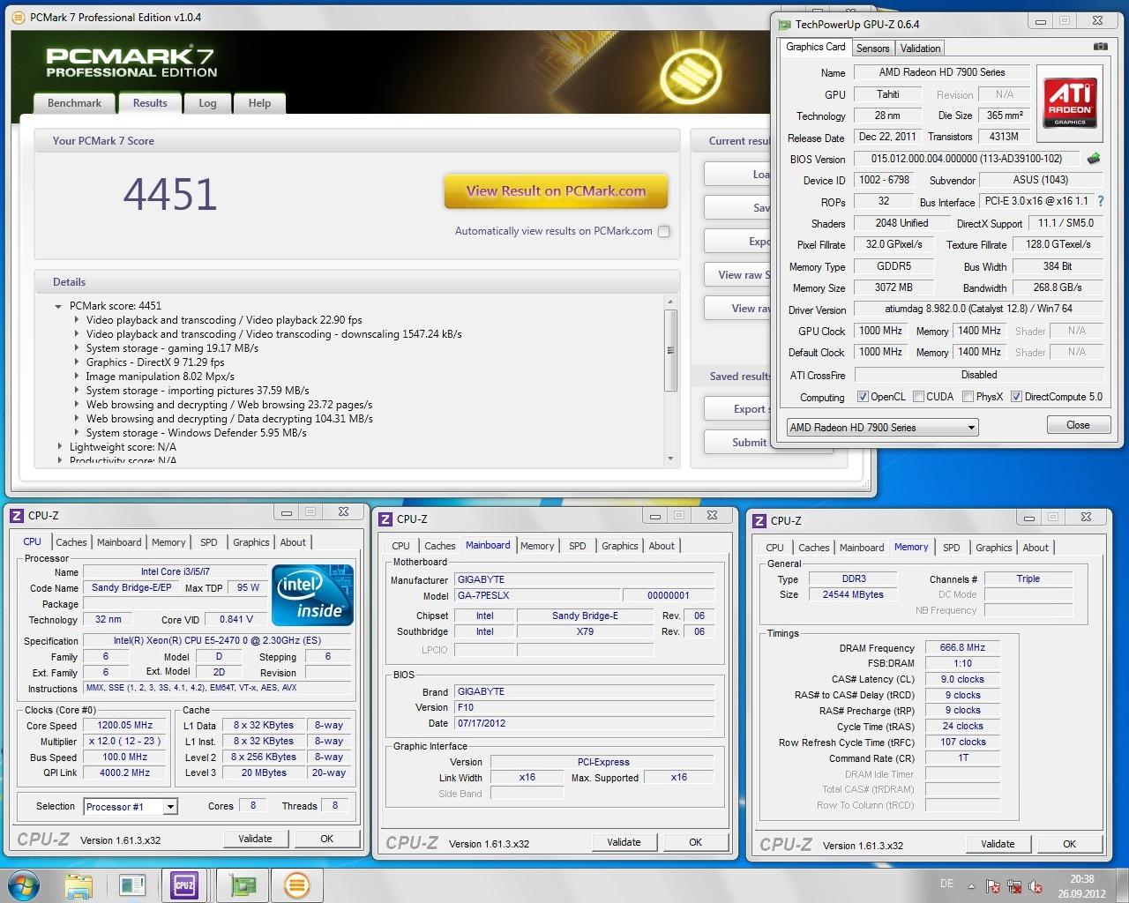Click Validate in the CPU-Z Mainboard window
Viewport: 1129px width, 903px height.
coord(624,842)
